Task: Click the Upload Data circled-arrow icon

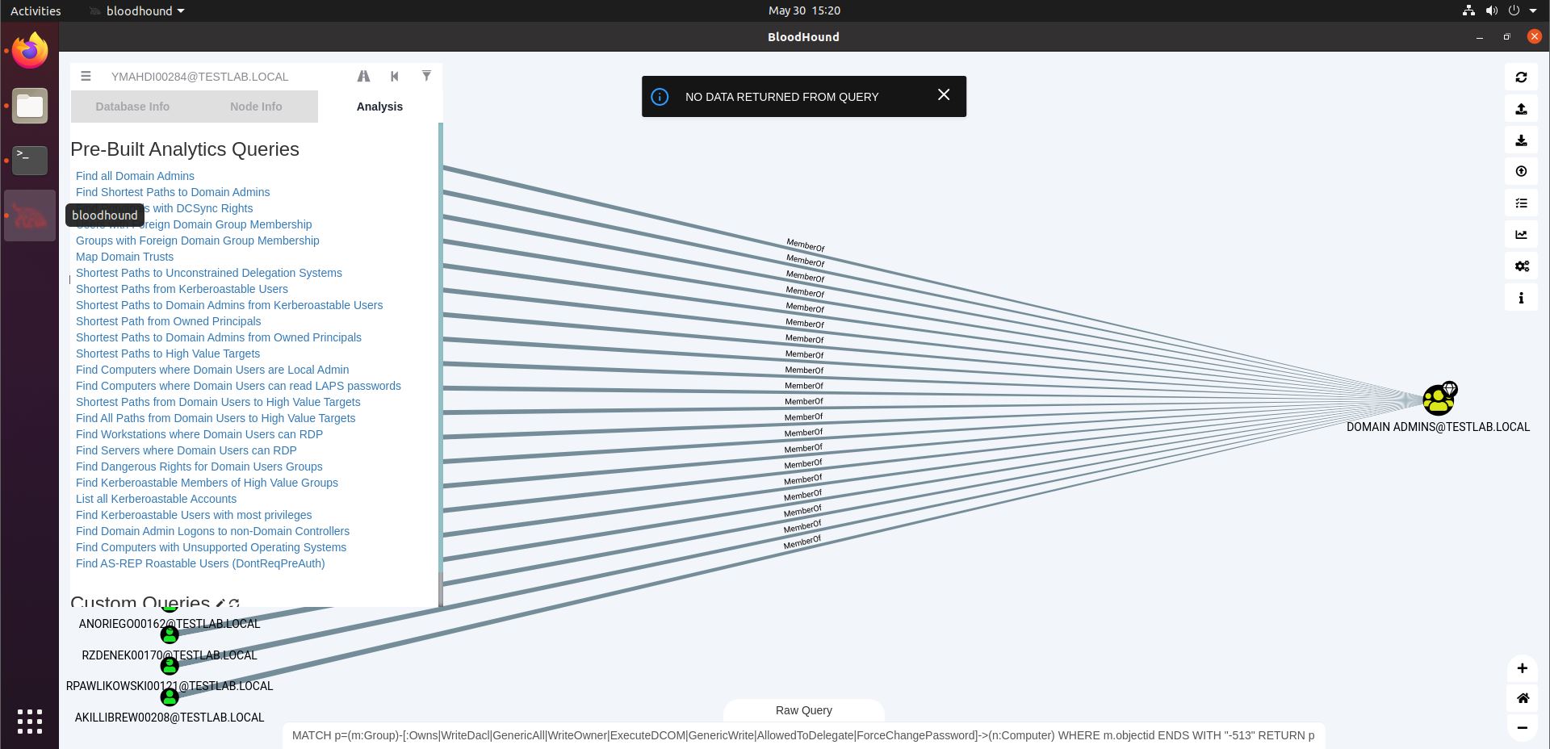Action: pos(1521,171)
